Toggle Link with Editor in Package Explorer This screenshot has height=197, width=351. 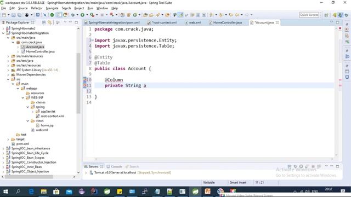tap(50, 22)
